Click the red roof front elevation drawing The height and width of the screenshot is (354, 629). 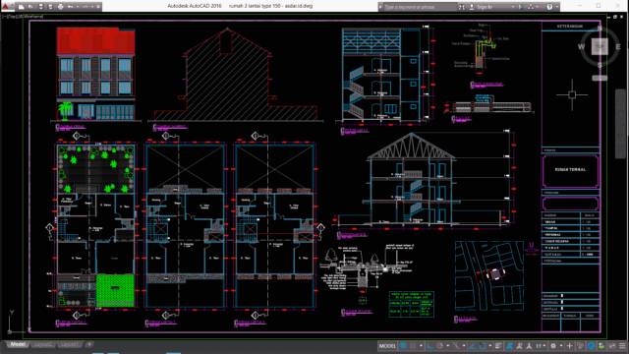tap(96, 74)
